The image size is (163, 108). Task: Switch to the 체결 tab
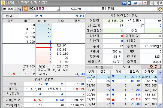(99, 67)
